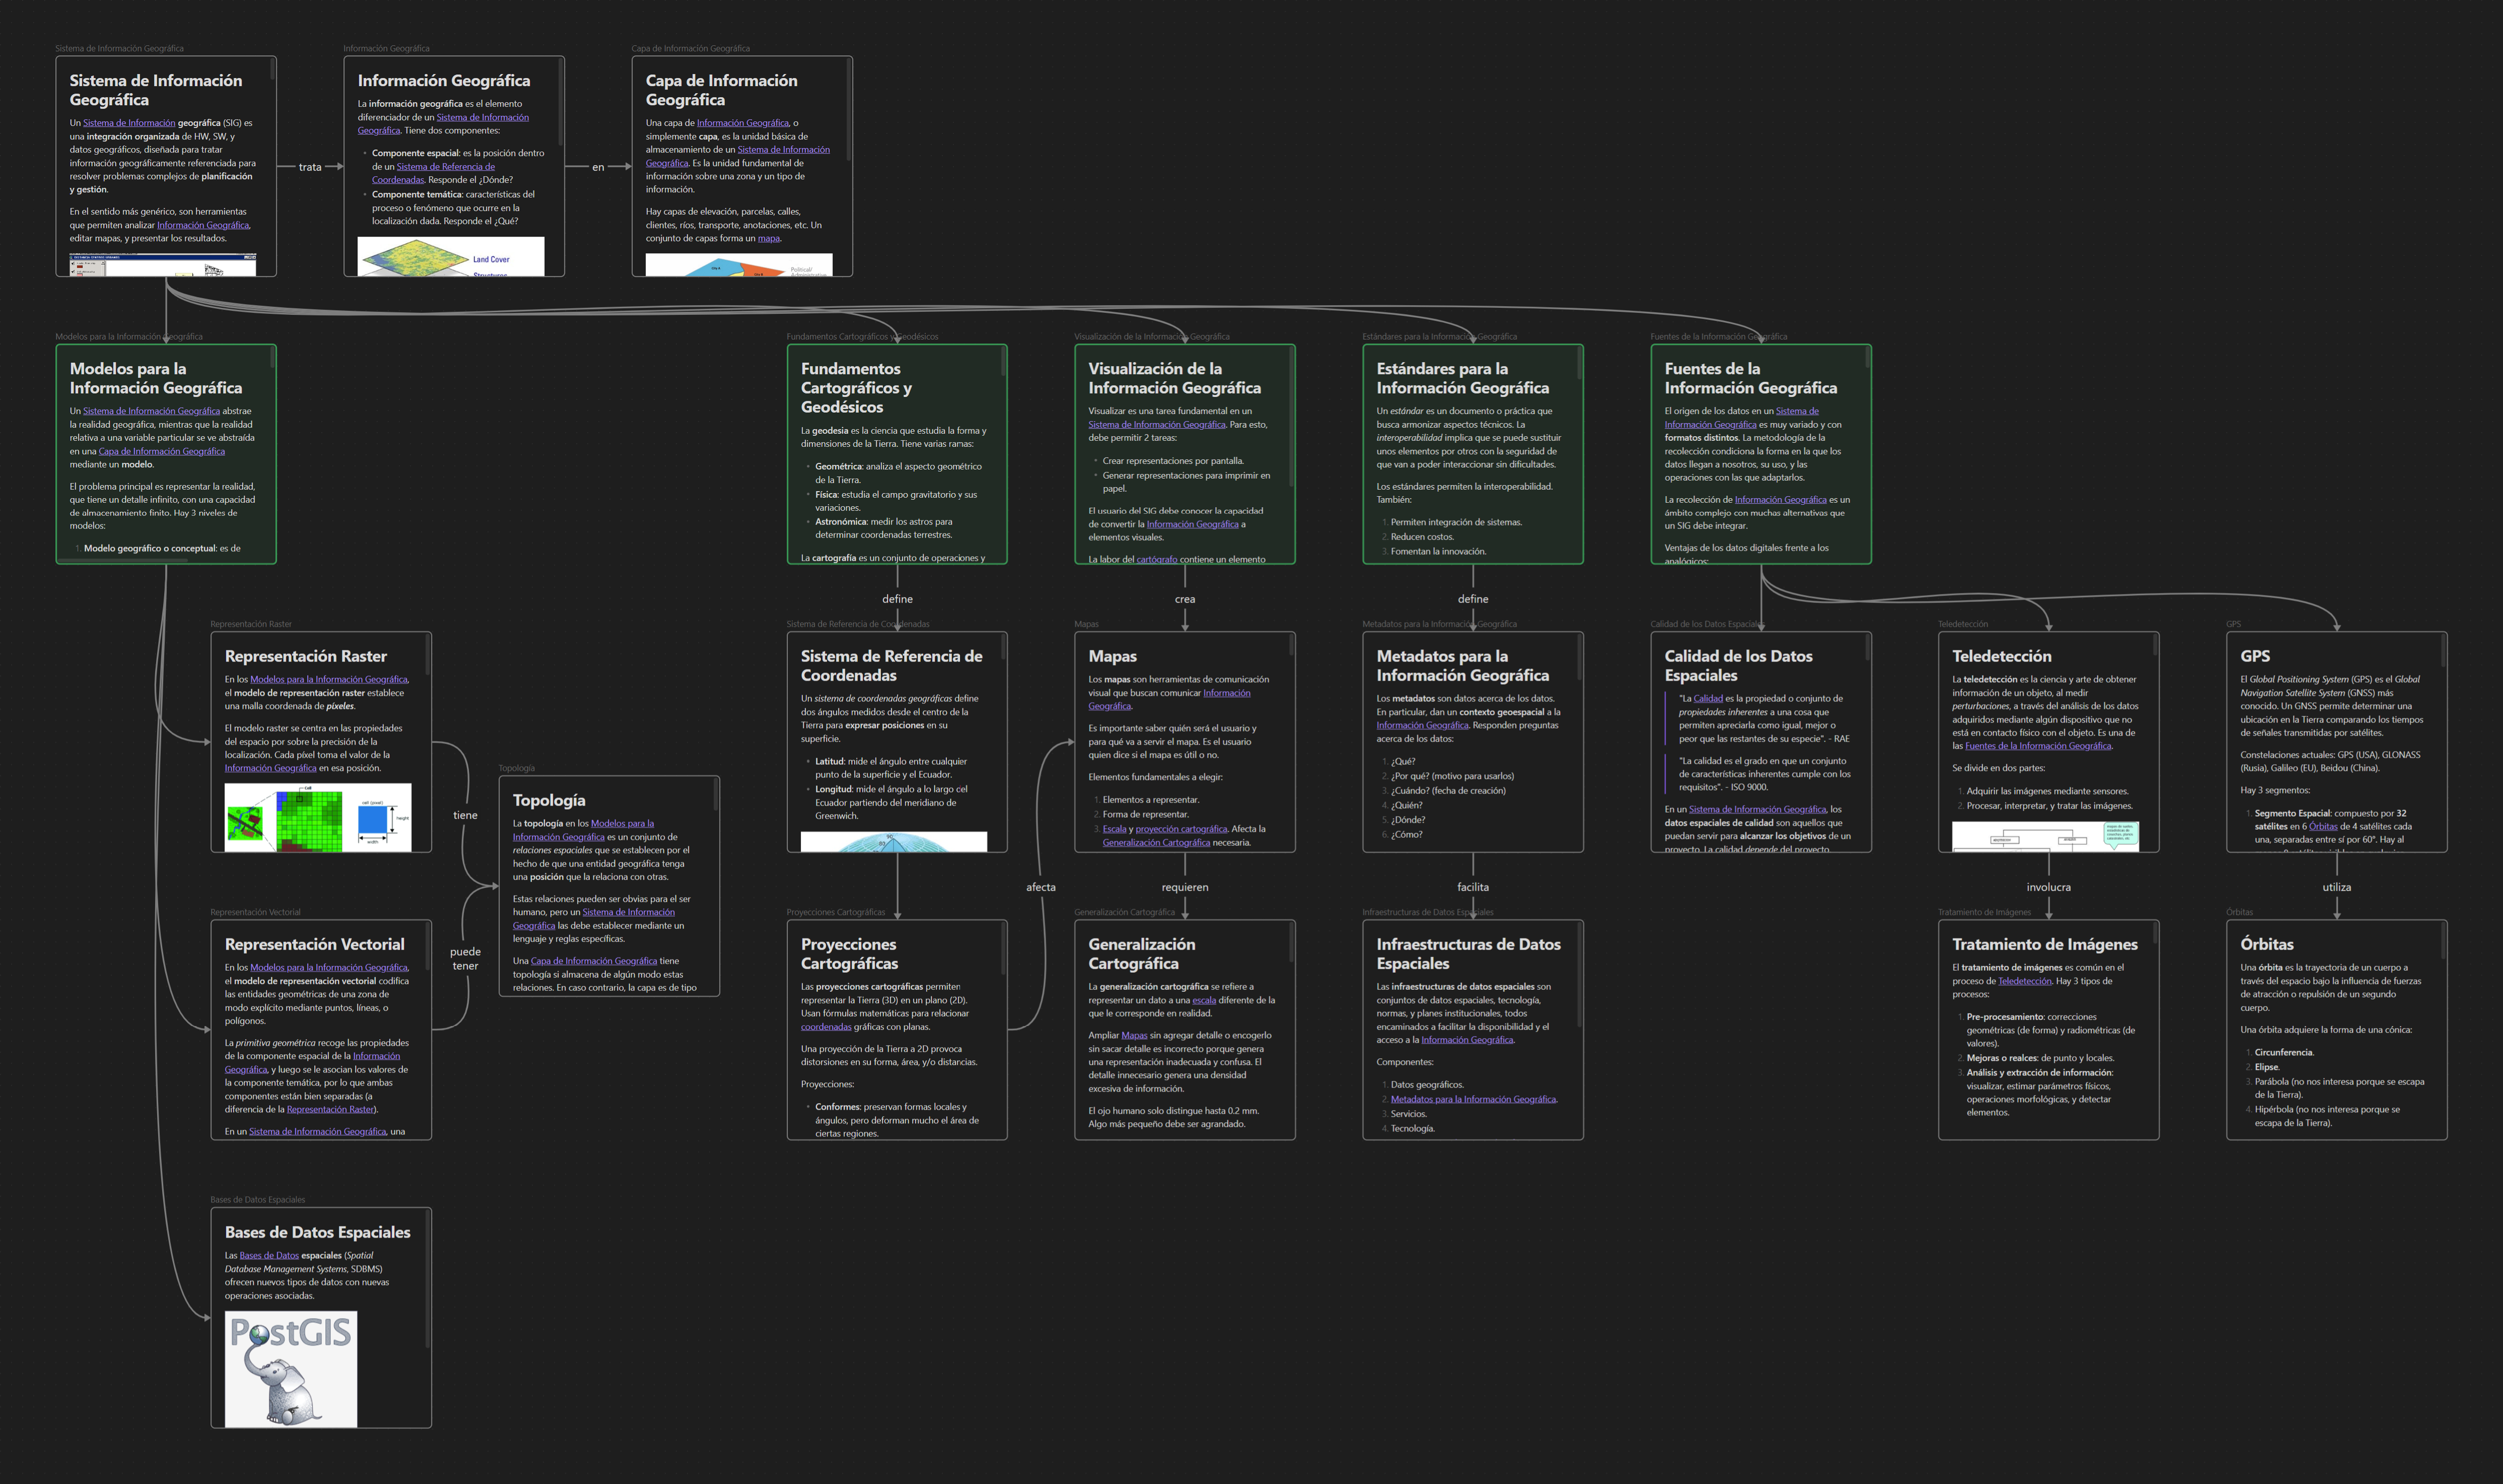Click 'Fundamentos Cartográficos y Geodésicos' card heading
This screenshot has width=2503, height=1484.
[x=856, y=388]
